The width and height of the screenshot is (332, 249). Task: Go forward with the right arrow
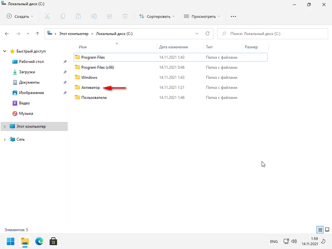pyautogui.click(x=18, y=34)
